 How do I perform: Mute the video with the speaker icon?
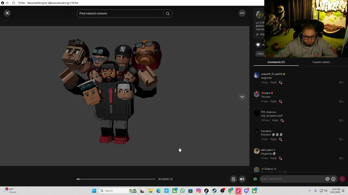pos(242,179)
